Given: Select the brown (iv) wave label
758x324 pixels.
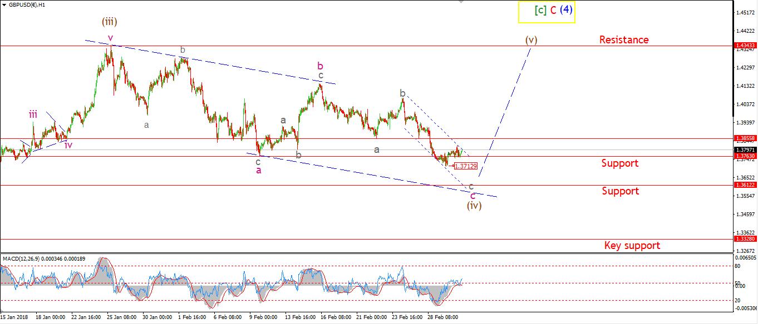Looking at the screenshot, I should (x=474, y=205).
